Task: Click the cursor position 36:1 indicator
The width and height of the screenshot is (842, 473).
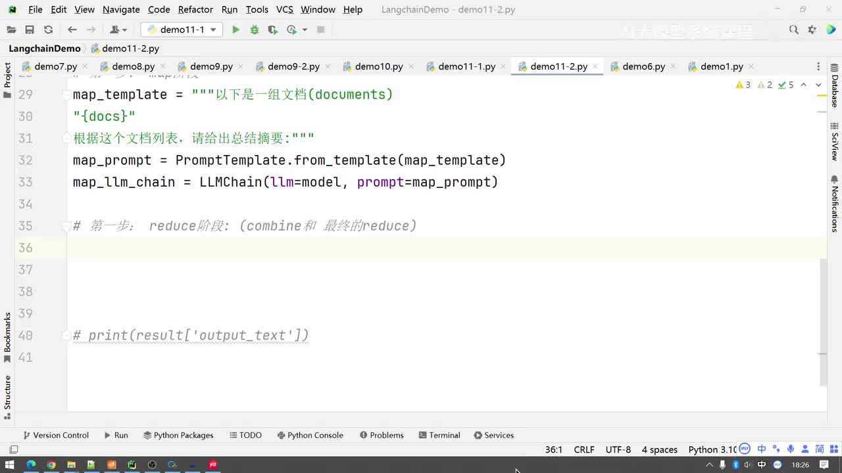Action: coord(554,449)
